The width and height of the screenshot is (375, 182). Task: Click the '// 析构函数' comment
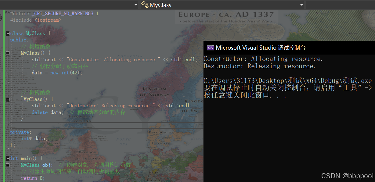(36, 92)
